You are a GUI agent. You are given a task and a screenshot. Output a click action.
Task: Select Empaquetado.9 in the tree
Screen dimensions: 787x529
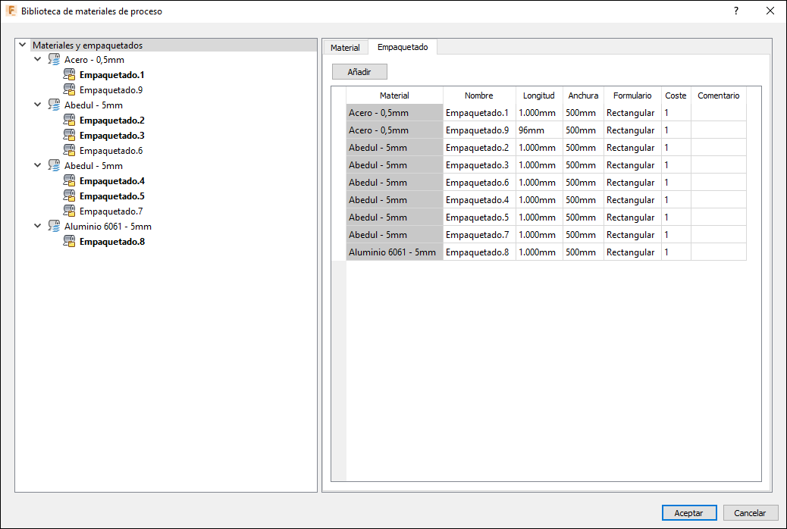click(111, 90)
